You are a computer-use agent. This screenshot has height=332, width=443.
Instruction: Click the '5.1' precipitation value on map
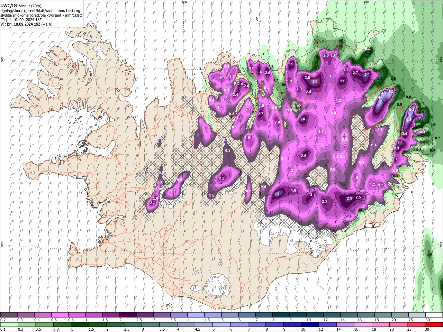pos(408,119)
